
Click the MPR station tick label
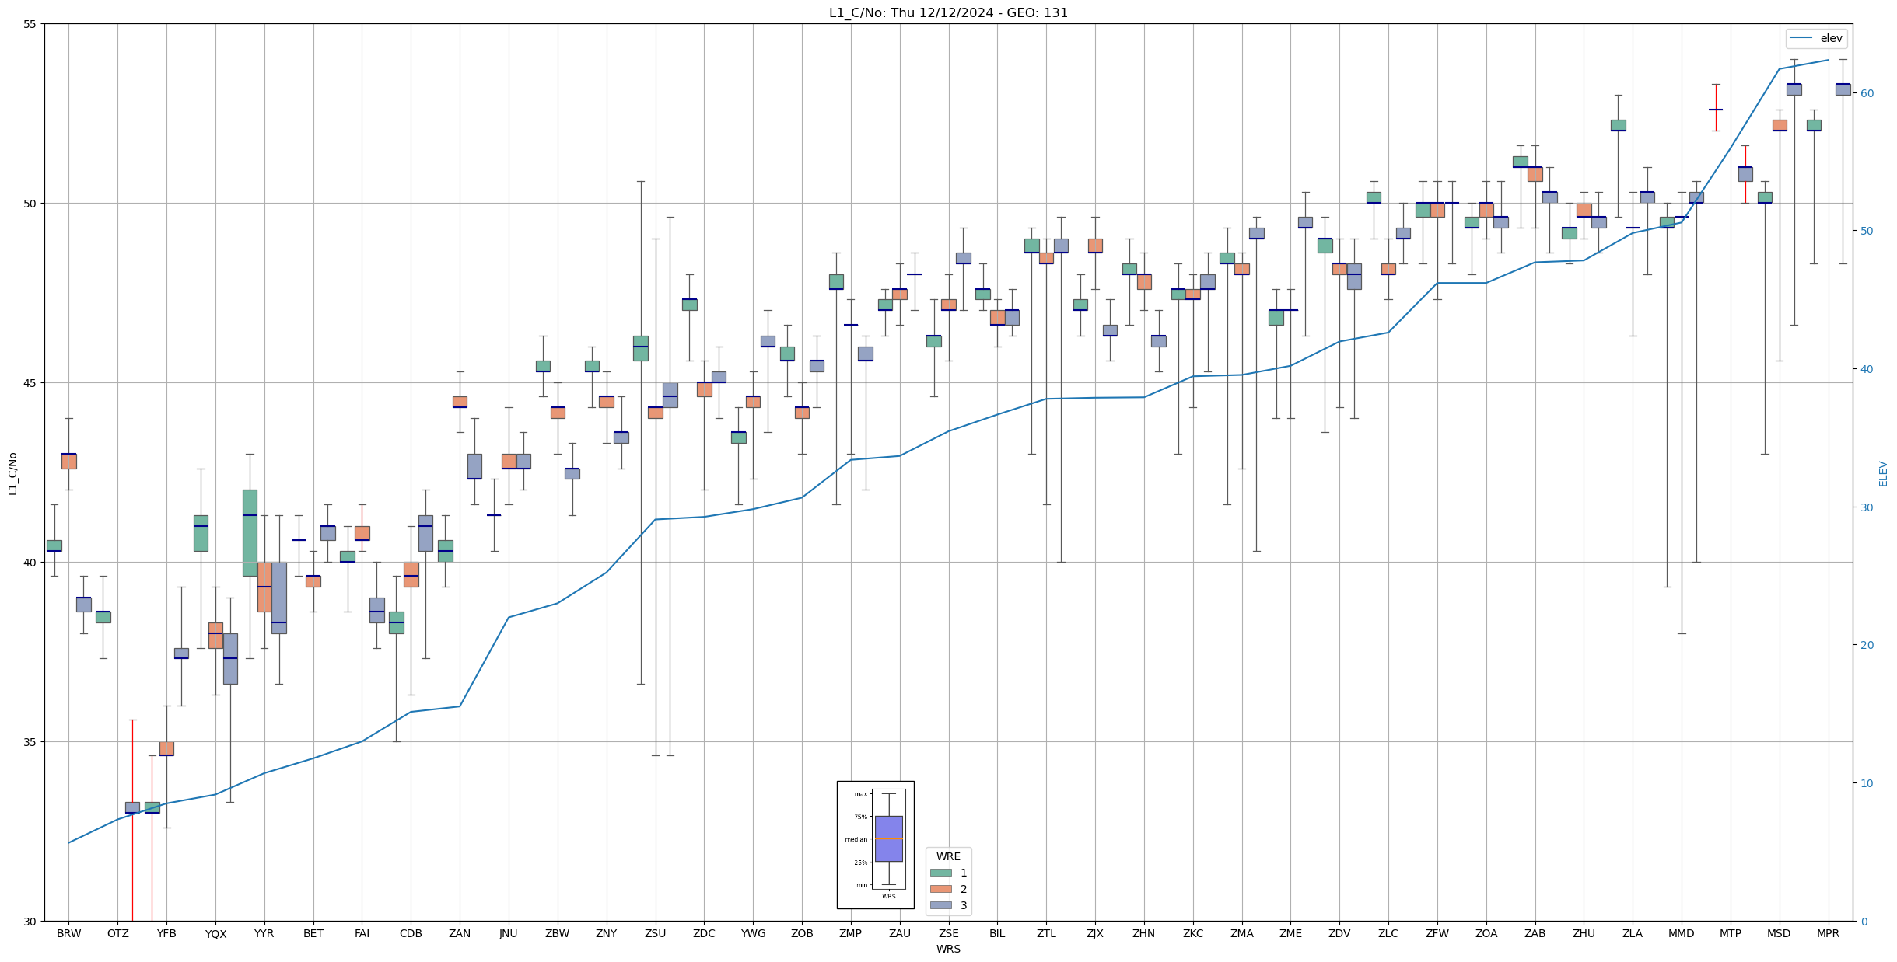point(1828,933)
